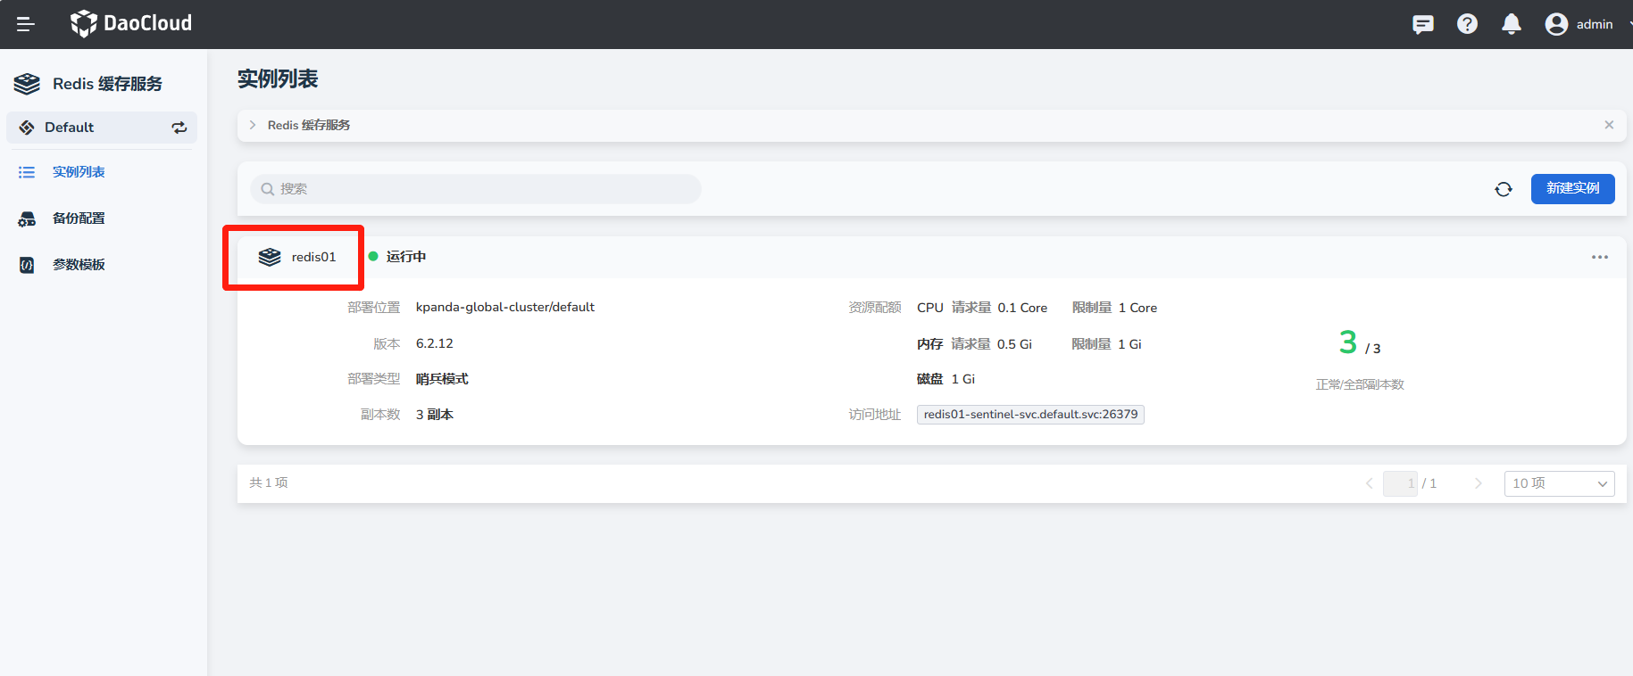Screen dimensions: 1633x676
Task: Open the redis01 more actions menu
Action: pyautogui.click(x=1599, y=257)
